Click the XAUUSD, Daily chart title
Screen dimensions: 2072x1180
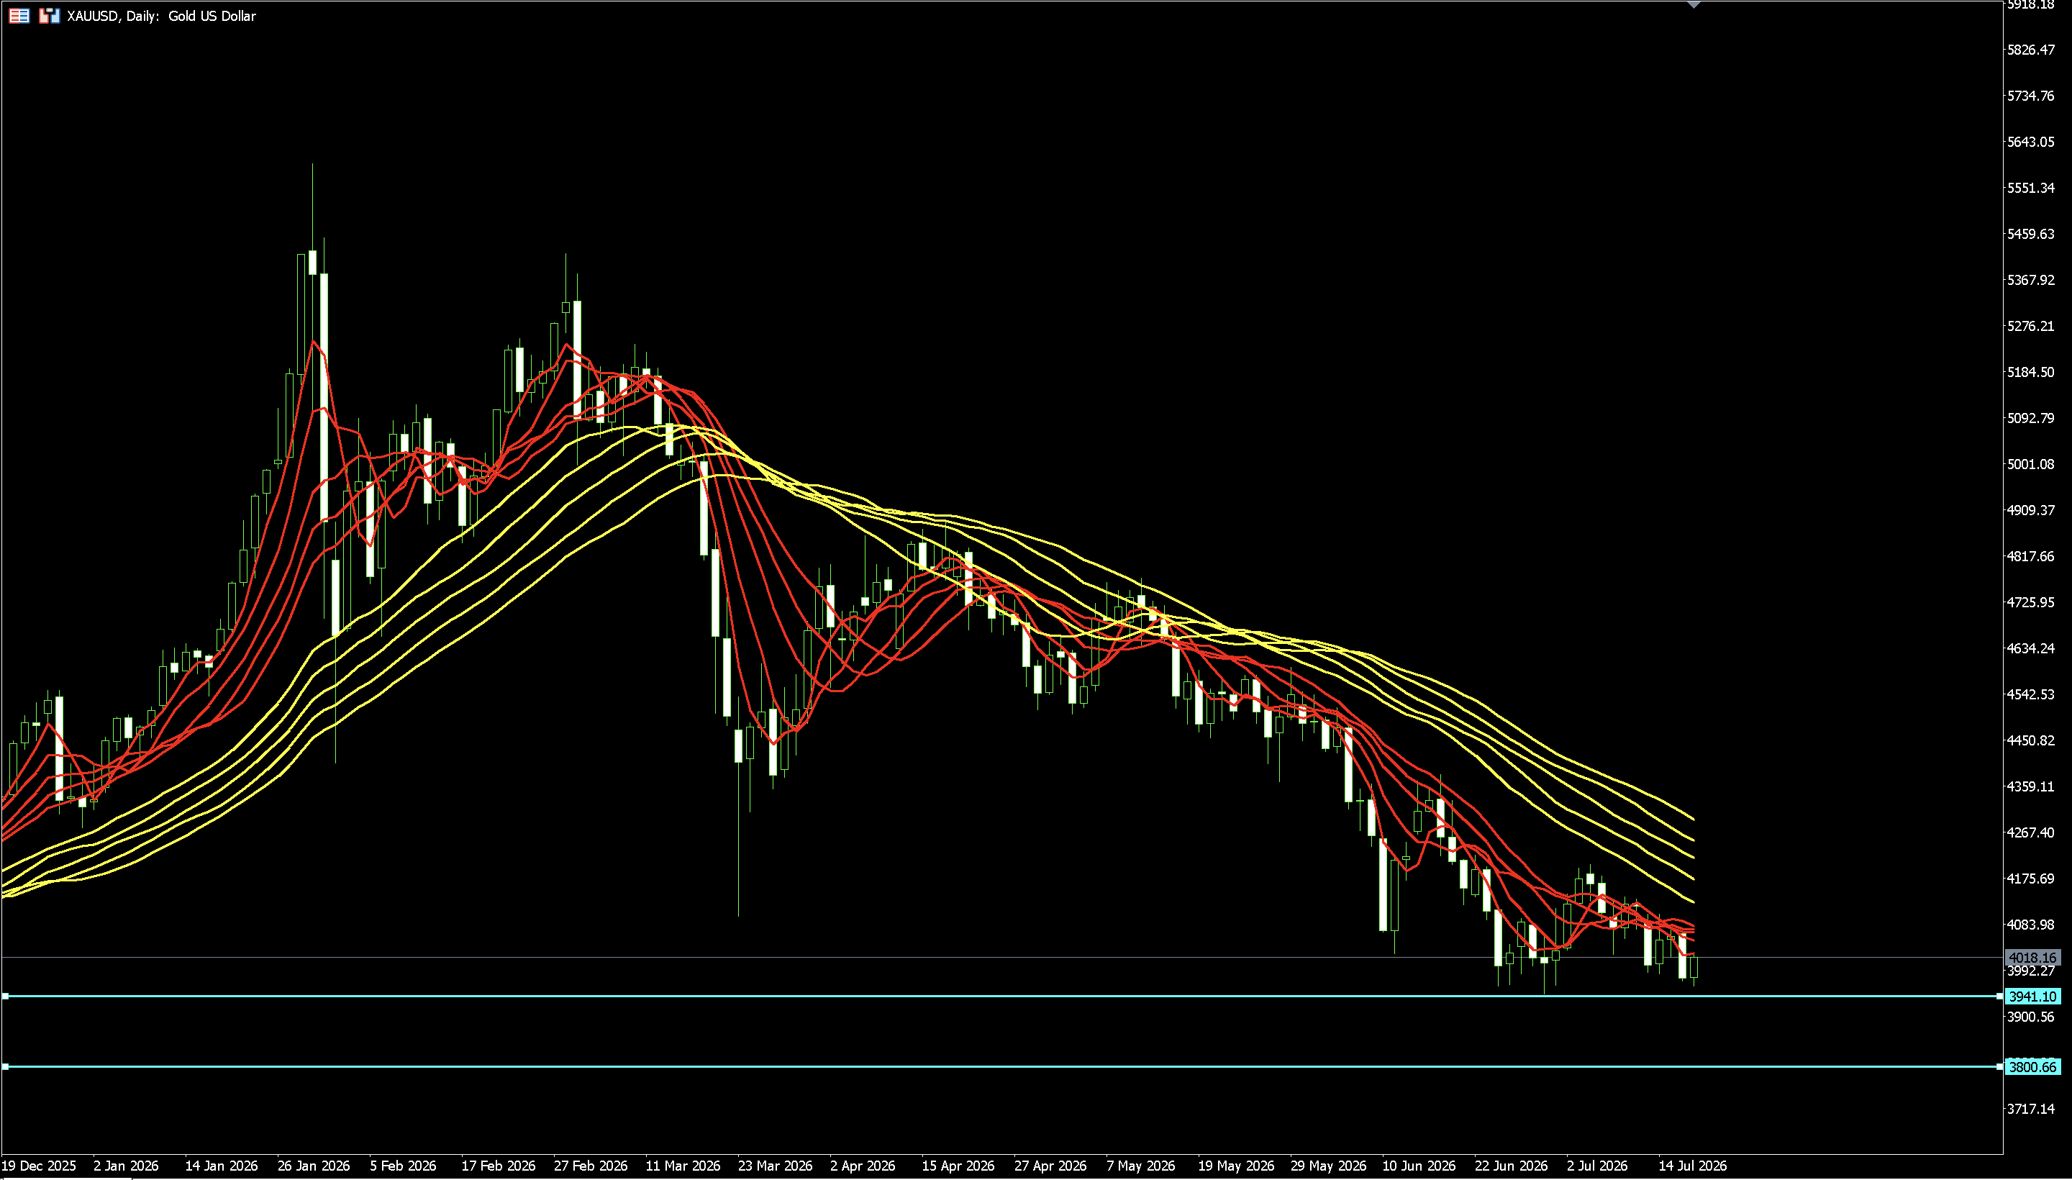pos(112,17)
